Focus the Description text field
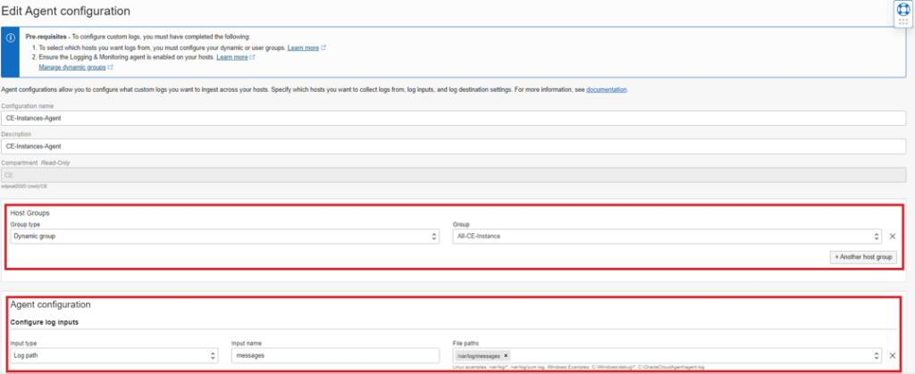This screenshot has height=374, width=915. pos(456,145)
